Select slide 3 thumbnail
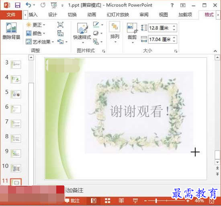Screen dimensions: 221x206 coord(16,65)
